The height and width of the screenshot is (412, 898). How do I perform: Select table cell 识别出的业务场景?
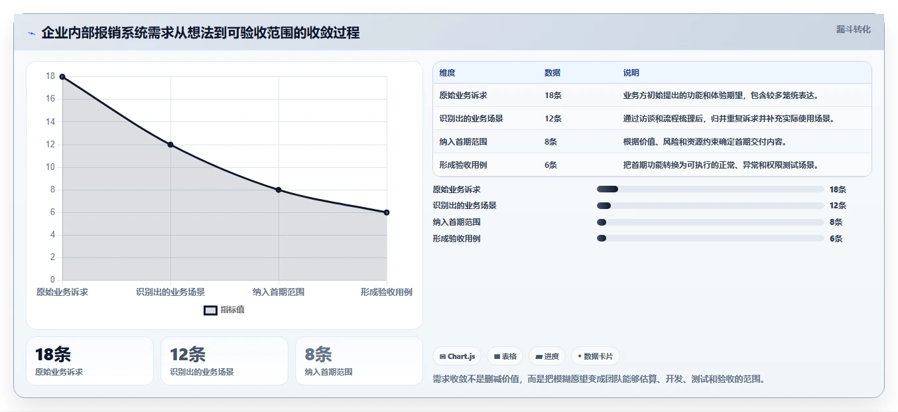click(x=471, y=119)
